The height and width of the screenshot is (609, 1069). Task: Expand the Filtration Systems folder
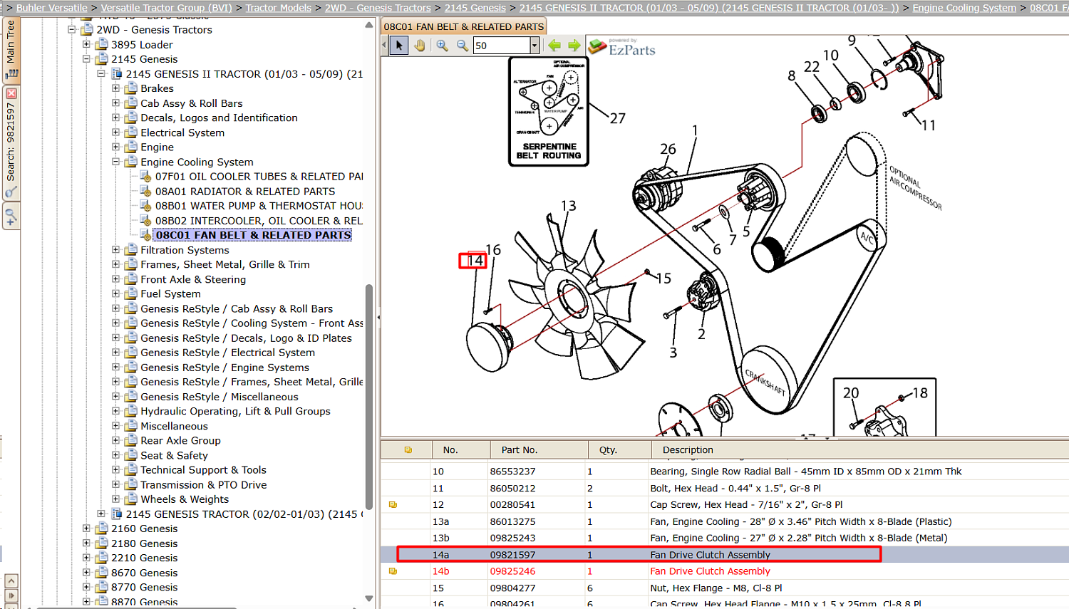(115, 250)
